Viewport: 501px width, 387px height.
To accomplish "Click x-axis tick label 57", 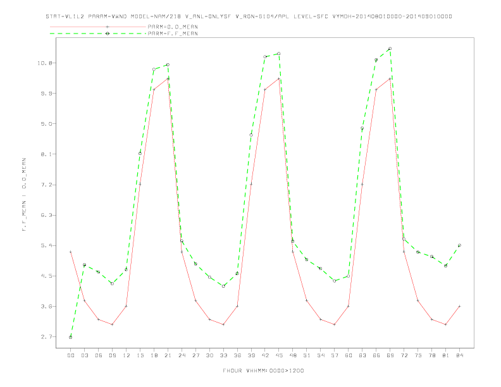I will (x=335, y=355).
